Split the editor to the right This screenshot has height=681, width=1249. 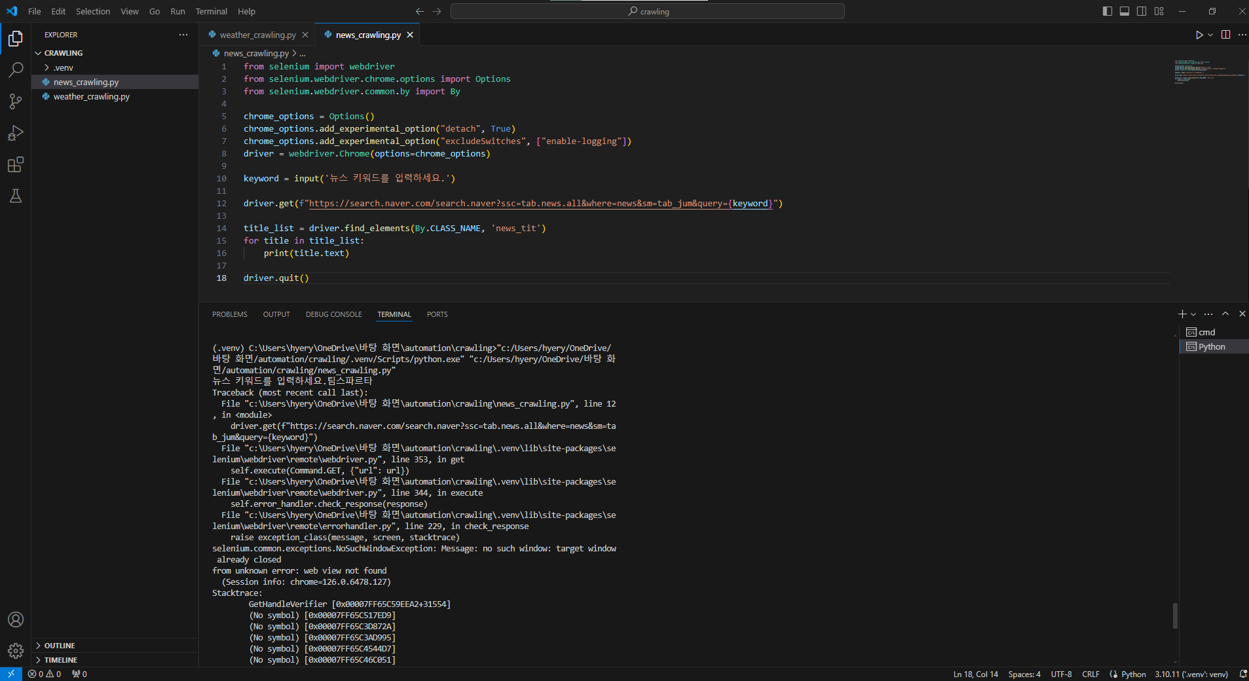tap(1225, 35)
